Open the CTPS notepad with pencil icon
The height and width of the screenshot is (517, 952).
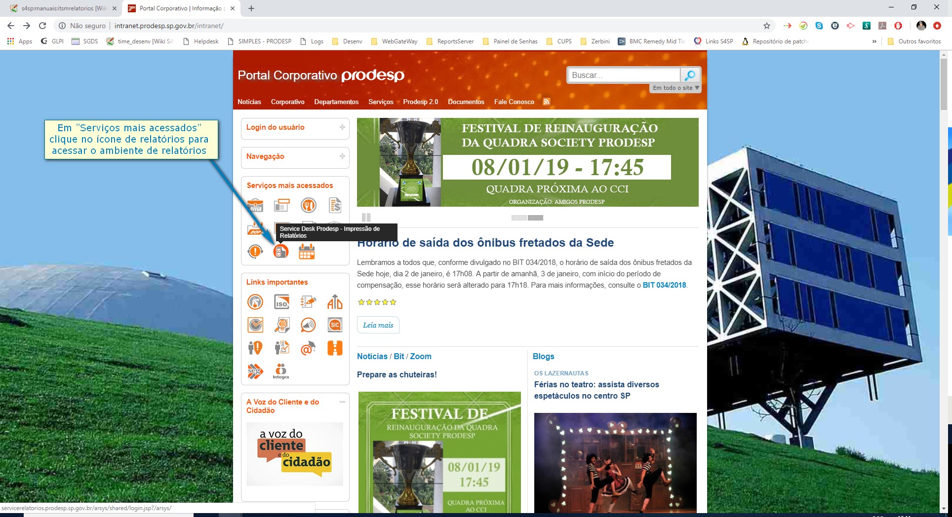click(x=308, y=302)
